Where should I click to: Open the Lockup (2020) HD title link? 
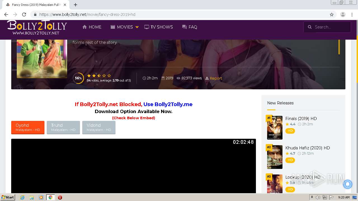coord(303,177)
